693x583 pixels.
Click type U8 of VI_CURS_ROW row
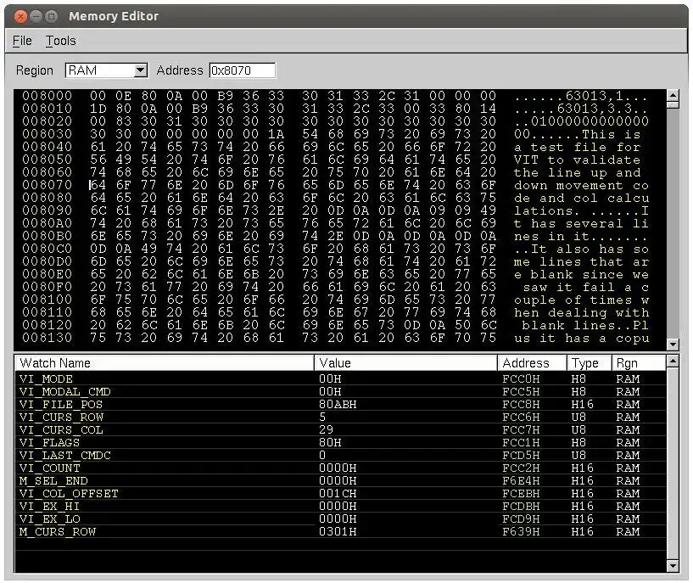[578, 418]
